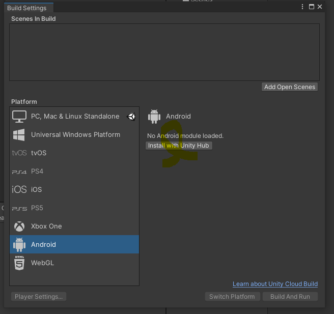334x314 pixels.
Task: Select PC, Mac & Linux Standalone platform
Action: [x=74, y=117]
